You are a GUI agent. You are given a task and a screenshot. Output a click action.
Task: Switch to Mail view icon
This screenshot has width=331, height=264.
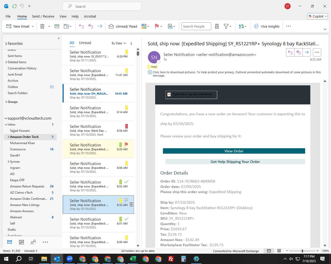tap(10, 242)
